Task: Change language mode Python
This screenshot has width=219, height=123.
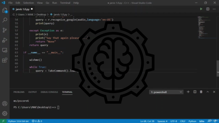Action: coord(192,121)
